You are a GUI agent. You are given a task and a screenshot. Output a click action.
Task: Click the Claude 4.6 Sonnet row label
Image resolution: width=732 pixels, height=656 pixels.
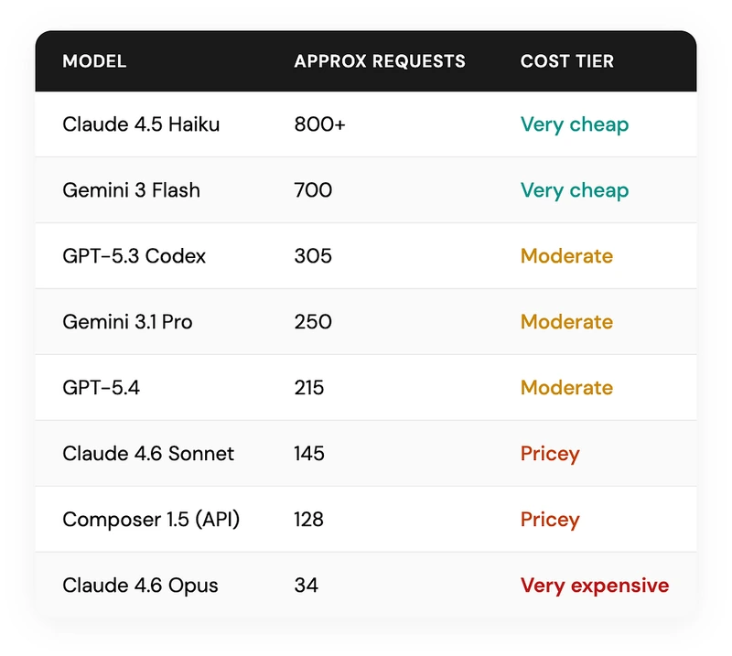tap(148, 454)
